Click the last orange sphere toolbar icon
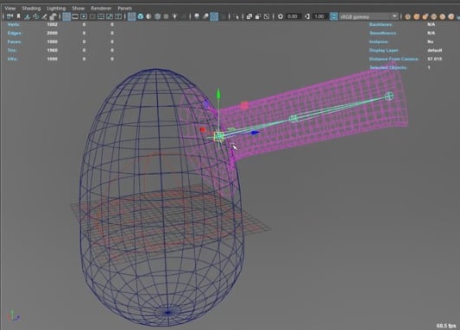 coord(451,16)
